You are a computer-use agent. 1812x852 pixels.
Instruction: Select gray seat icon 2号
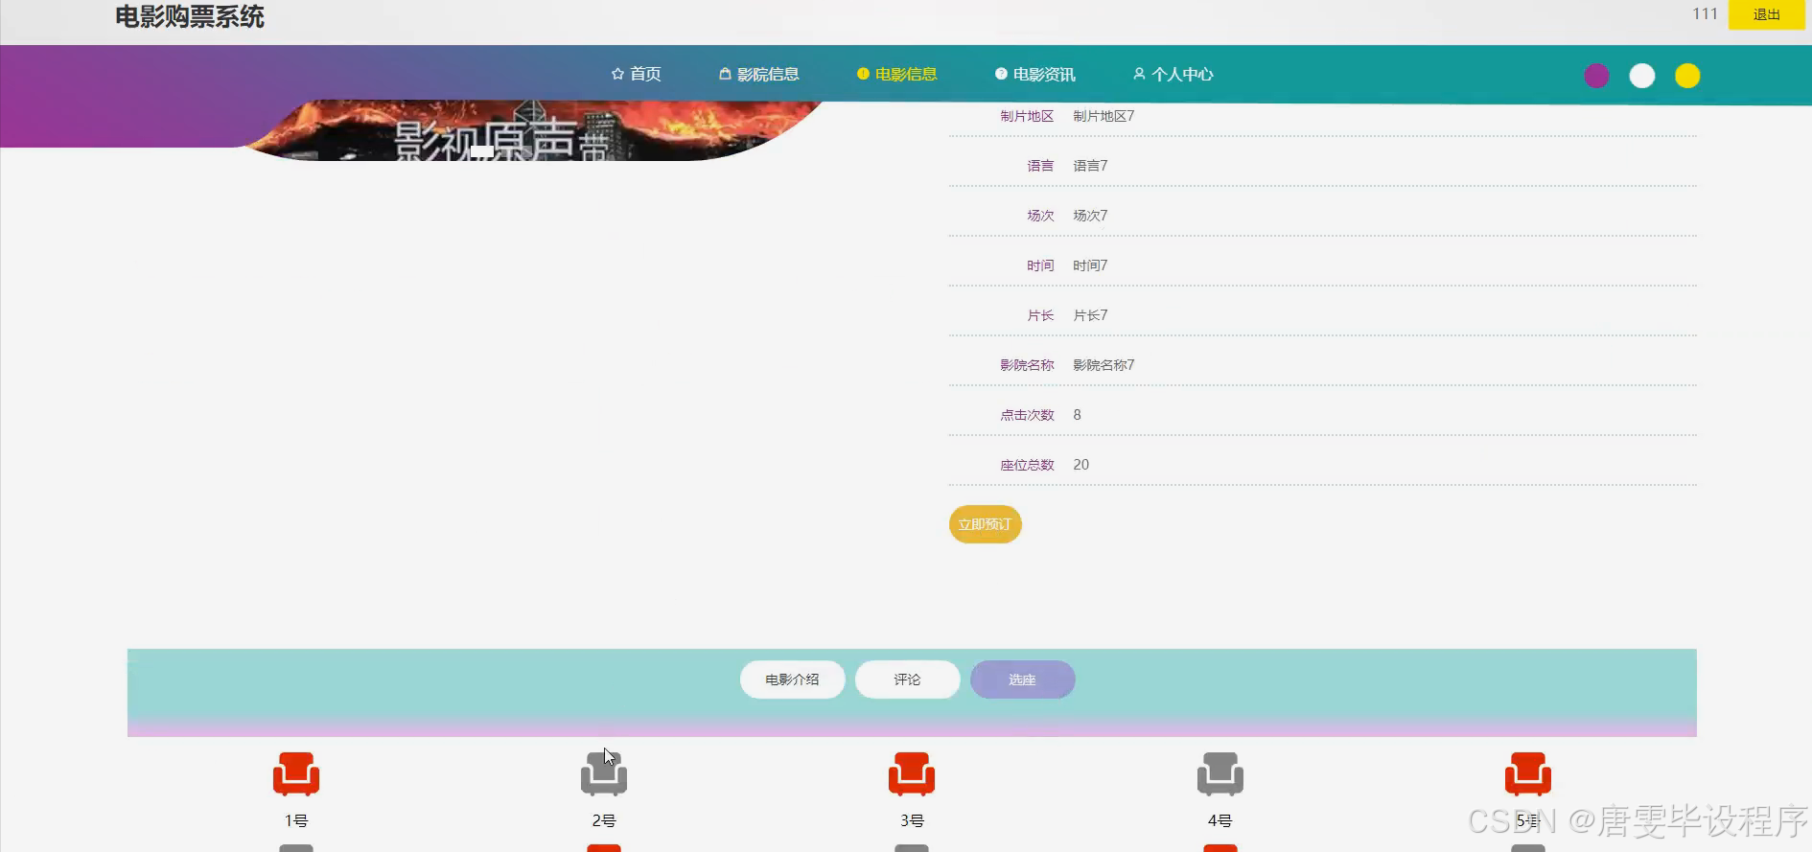604,774
